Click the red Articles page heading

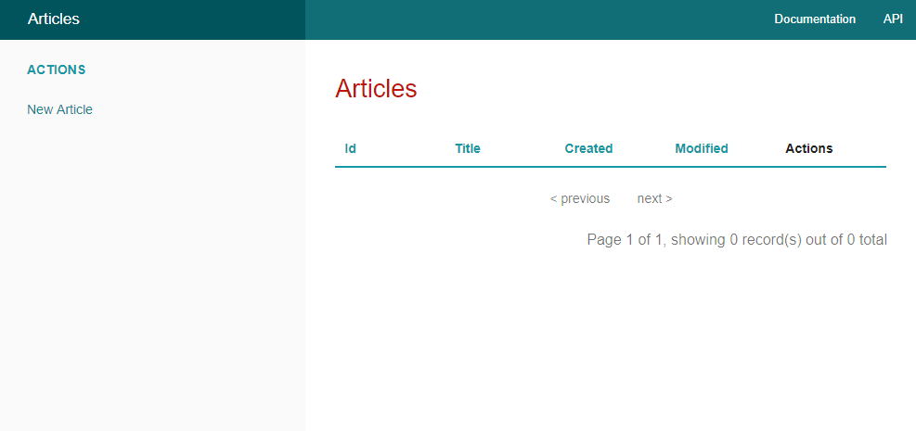376,89
